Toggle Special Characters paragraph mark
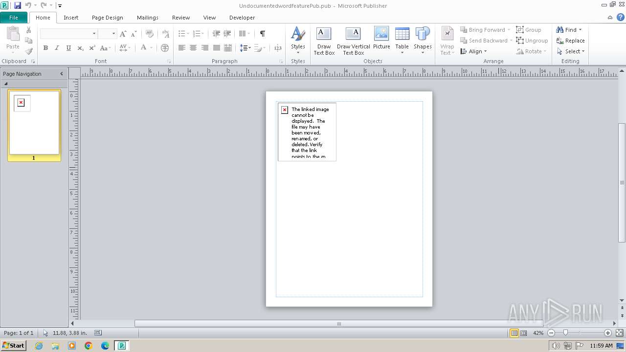The image size is (626, 352). 263,34
